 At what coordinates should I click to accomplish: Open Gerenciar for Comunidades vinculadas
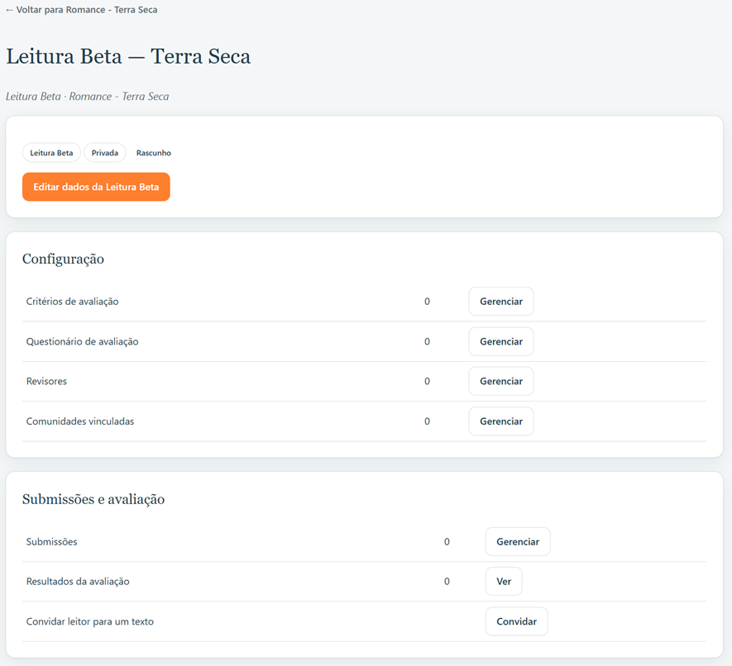[501, 421]
